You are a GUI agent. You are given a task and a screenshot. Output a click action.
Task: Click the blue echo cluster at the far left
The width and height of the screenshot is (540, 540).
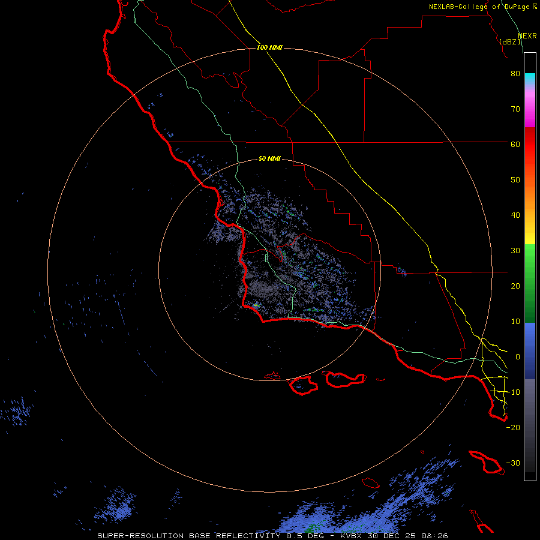click(x=17, y=411)
